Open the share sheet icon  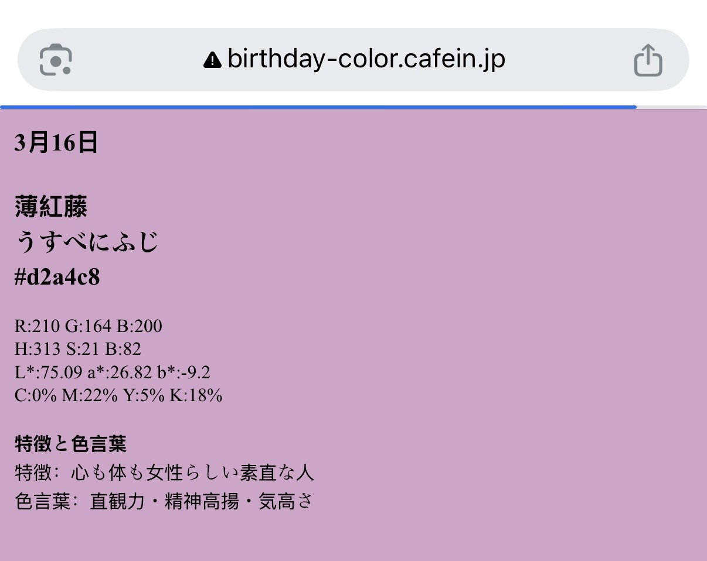tap(648, 60)
